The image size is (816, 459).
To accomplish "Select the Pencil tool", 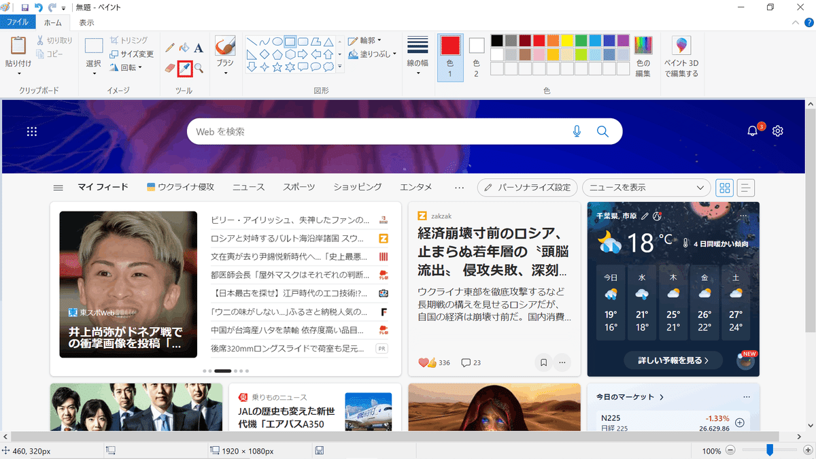I will (x=170, y=48).
